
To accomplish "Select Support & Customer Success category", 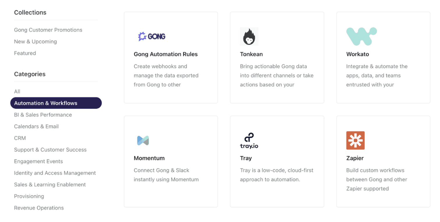I will click(50, 150).
